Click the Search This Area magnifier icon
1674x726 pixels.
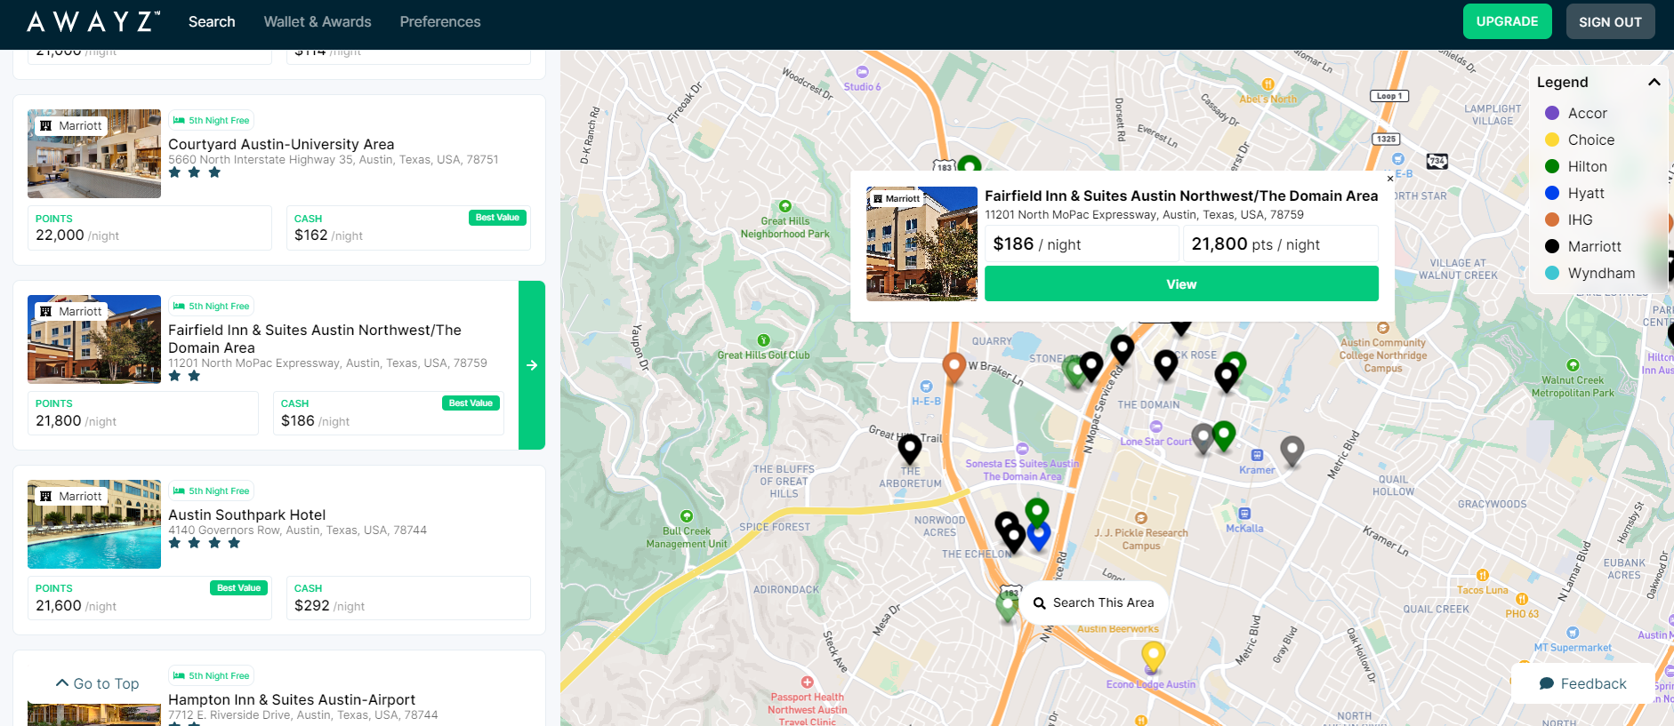coord(1039,603)
